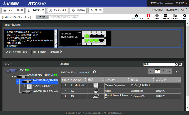The height and width of the screenshot is (115, 189).
Task: Open the gray history icon
Action: click(157, 16)
